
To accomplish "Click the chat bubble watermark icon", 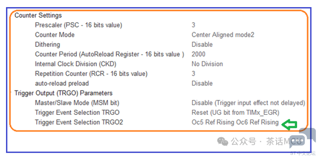I will 302,138.
